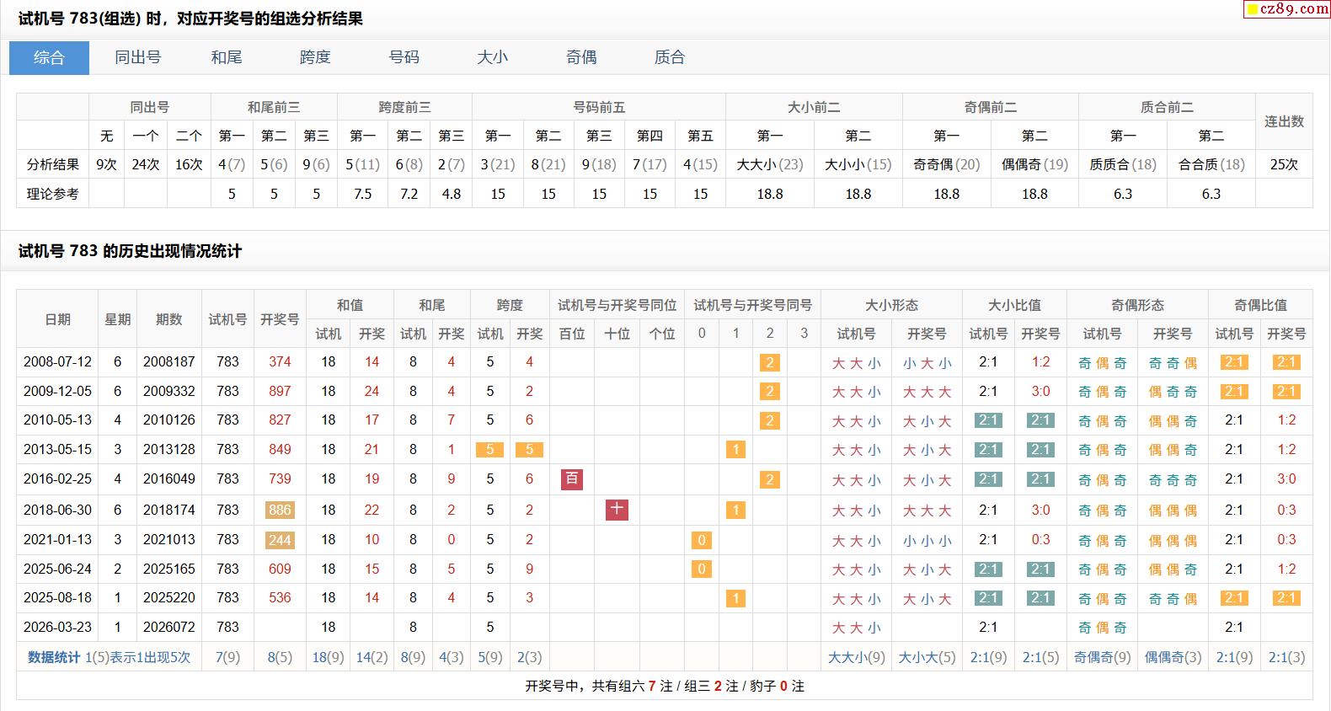Select the 跨度 tab
1331x711 pixels.
(x=315, y=57)
